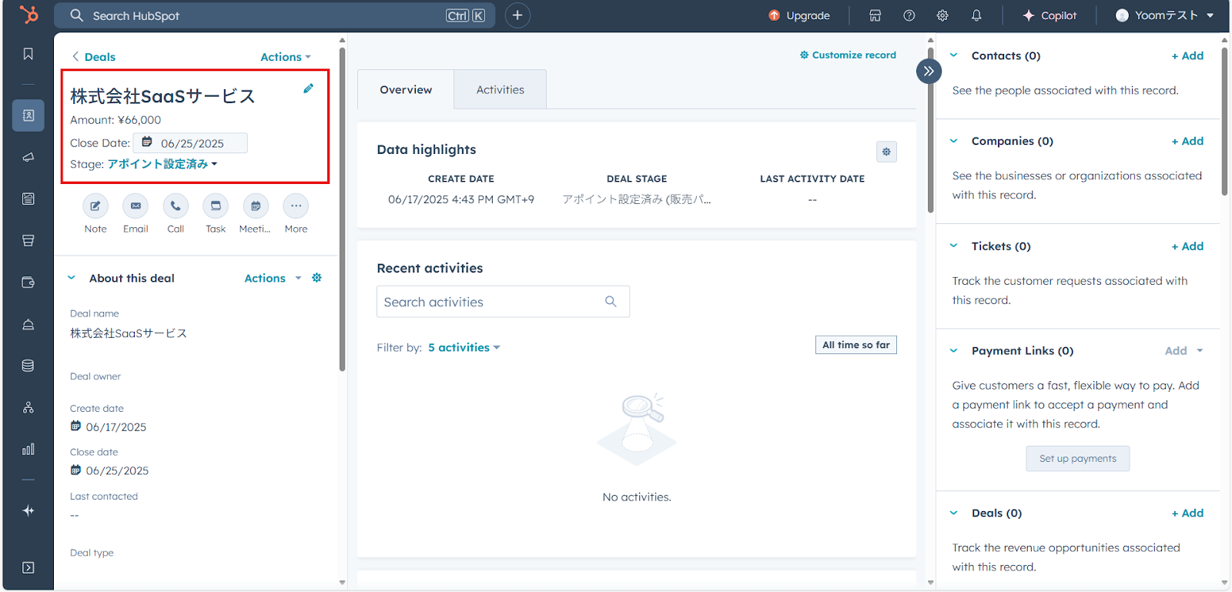Click the All time so far button
The image size is (1232, 592).
pyautogui.click(x=856, y=345)
